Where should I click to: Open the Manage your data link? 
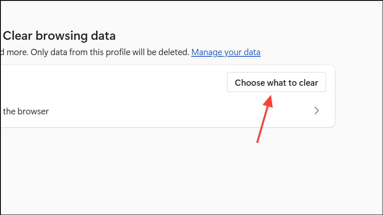[226, 52]
